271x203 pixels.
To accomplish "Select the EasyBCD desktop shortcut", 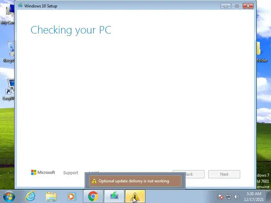I will 8,89.
